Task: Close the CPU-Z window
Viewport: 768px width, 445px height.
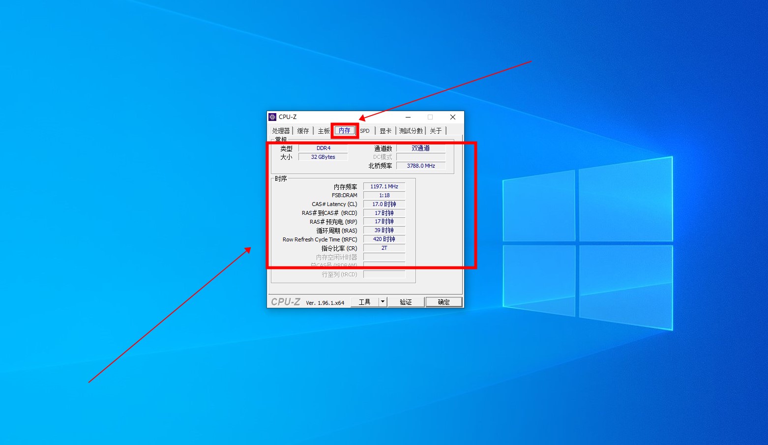Action: (453, 117)
